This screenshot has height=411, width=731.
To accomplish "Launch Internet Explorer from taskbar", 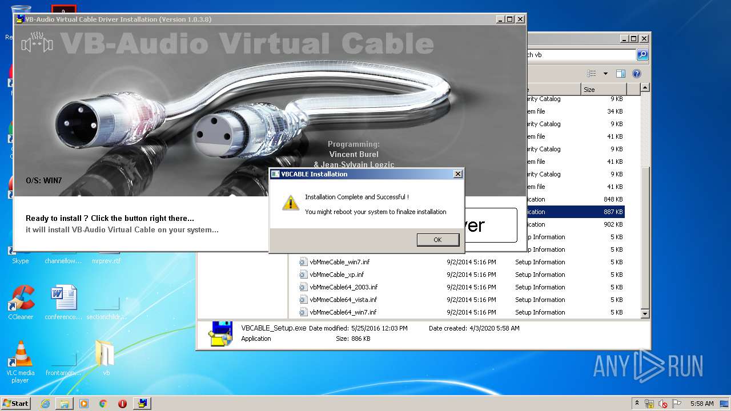I will (x=45, y=404).
